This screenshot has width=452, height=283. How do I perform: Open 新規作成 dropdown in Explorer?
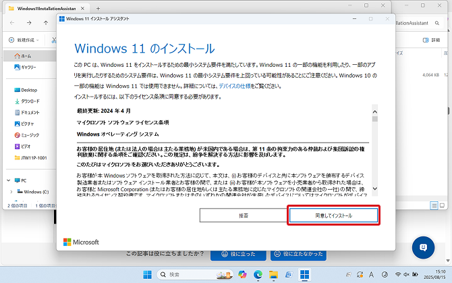pos(24,40)
